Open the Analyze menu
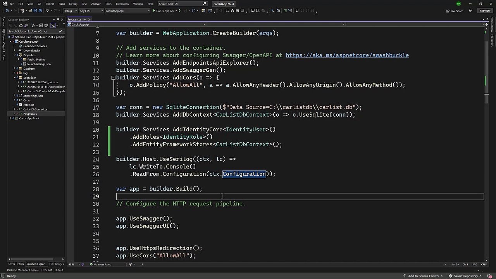 pos(96,4)
